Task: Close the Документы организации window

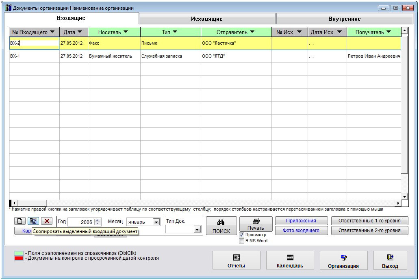Action: [408, 8]
